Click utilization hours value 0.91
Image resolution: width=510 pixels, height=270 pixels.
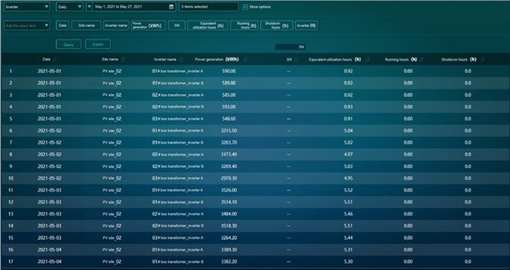pyautogui.click(x=348, y=119)
